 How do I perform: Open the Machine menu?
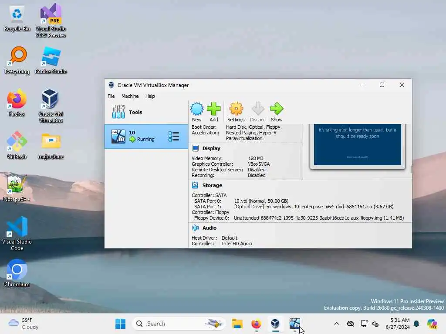(x=130, y=96)
